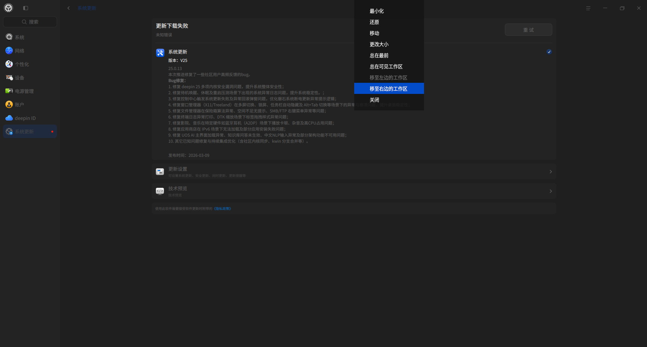Click the 系统更新 gear icon in sidebar
Image resolution: width=647 pixels, height=347 pixels.
point(9,131)
